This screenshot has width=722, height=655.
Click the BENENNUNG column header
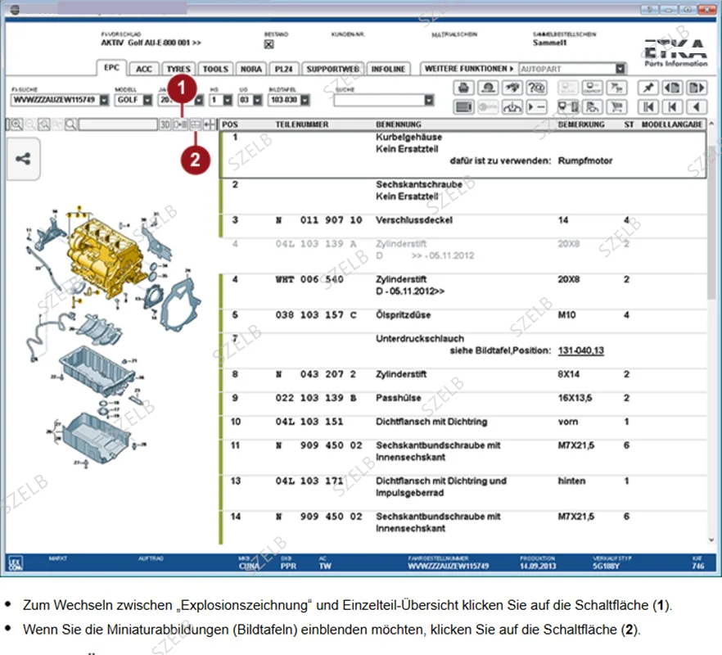pyautogui.click(x=399, y=124)
